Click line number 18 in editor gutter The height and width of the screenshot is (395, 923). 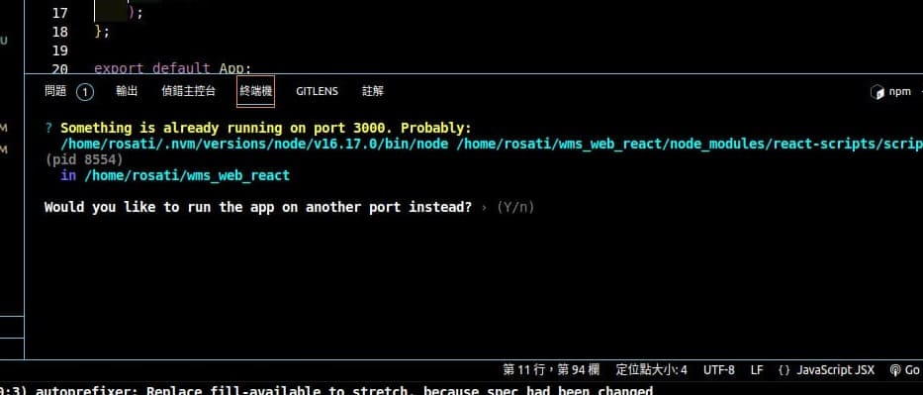point(60,32)
